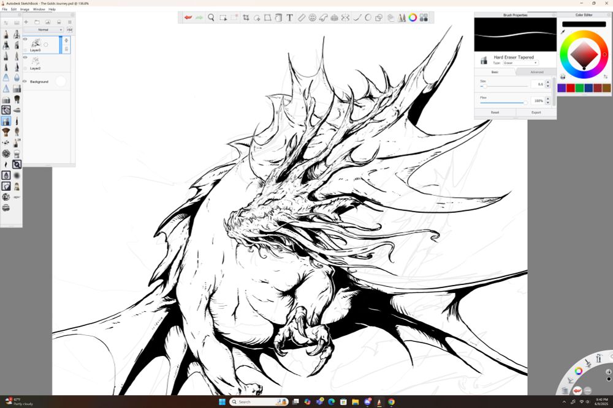Open the brush Type dropdown
Screen dimensions: 613x408
tap(520, 63)
